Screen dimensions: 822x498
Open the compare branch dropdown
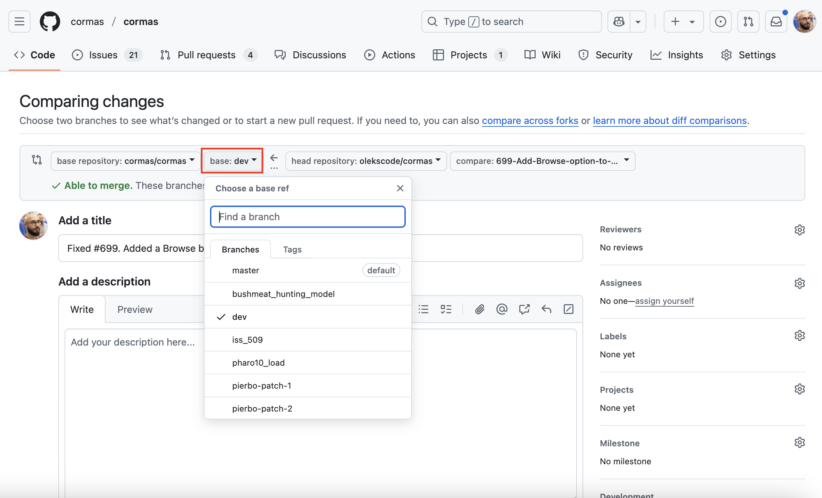tap(542, 161)
